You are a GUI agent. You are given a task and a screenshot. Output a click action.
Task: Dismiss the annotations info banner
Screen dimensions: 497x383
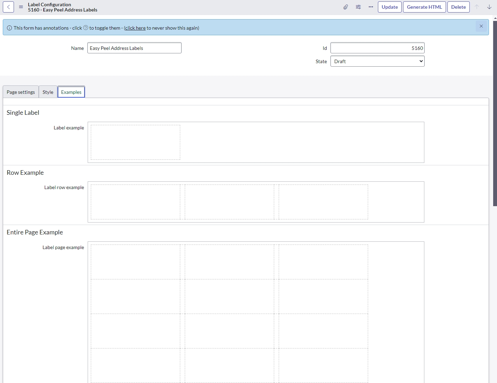pyautogui.click(x=481, y=26)
